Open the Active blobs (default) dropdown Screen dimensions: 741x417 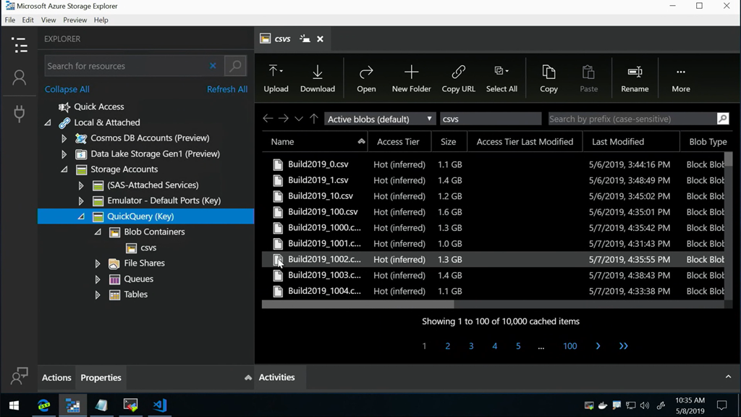(x=379, y=119)
